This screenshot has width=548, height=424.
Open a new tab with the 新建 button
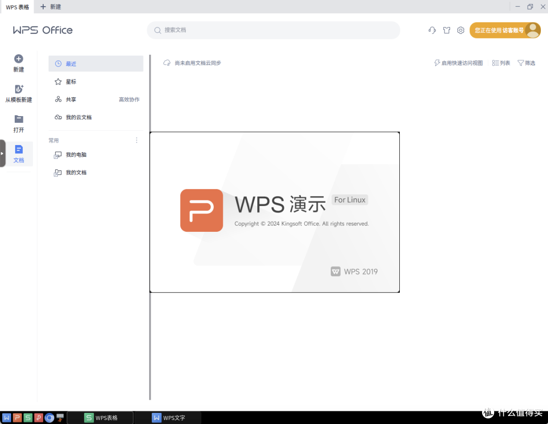50,7
